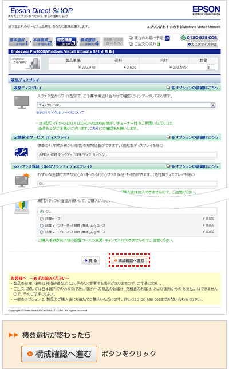Select 設置・インターネット接続 (有線LAN) コース radio
229x369 pixels.
[42, 225]
